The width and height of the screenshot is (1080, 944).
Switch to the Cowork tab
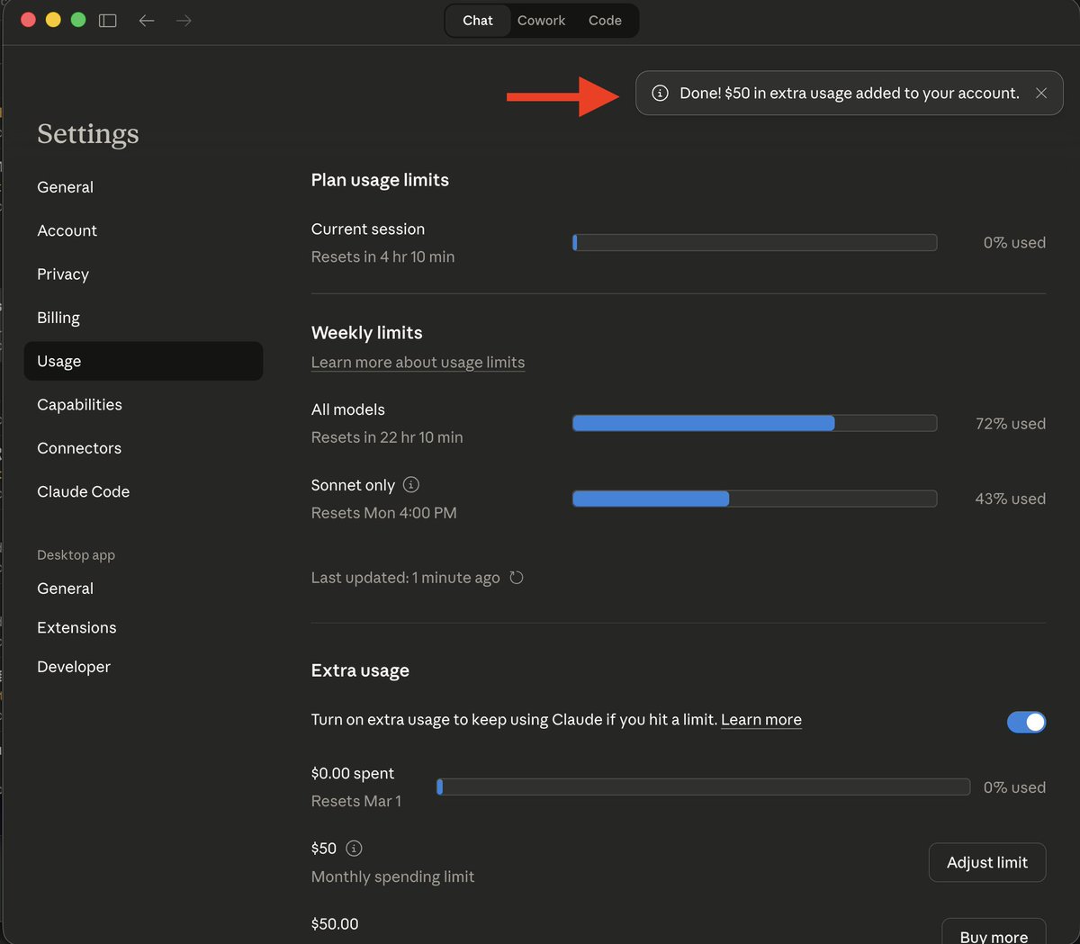542,20
